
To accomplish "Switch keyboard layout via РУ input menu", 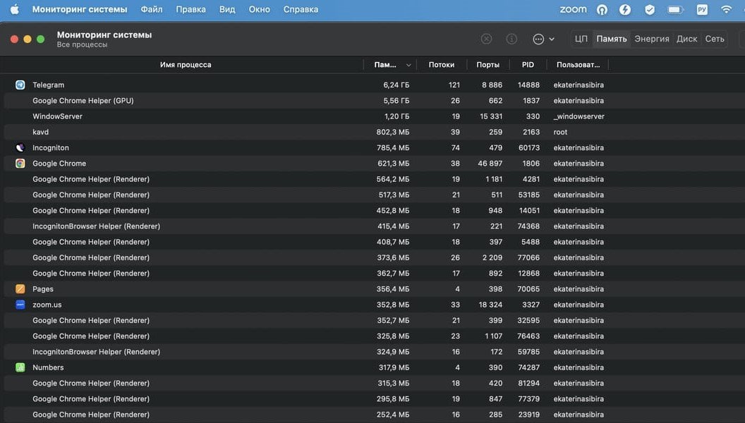I will 701,10.
